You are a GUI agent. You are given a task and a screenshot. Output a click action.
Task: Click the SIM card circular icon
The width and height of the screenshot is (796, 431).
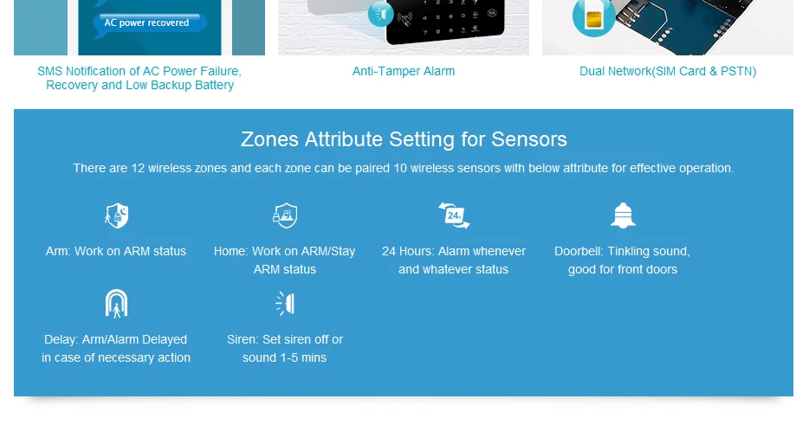pyautogui.click(x=593, y=18)
